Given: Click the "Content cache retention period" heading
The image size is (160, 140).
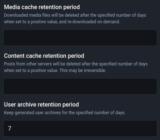Looking at the screenshot, I should click(x=44, y=56).
